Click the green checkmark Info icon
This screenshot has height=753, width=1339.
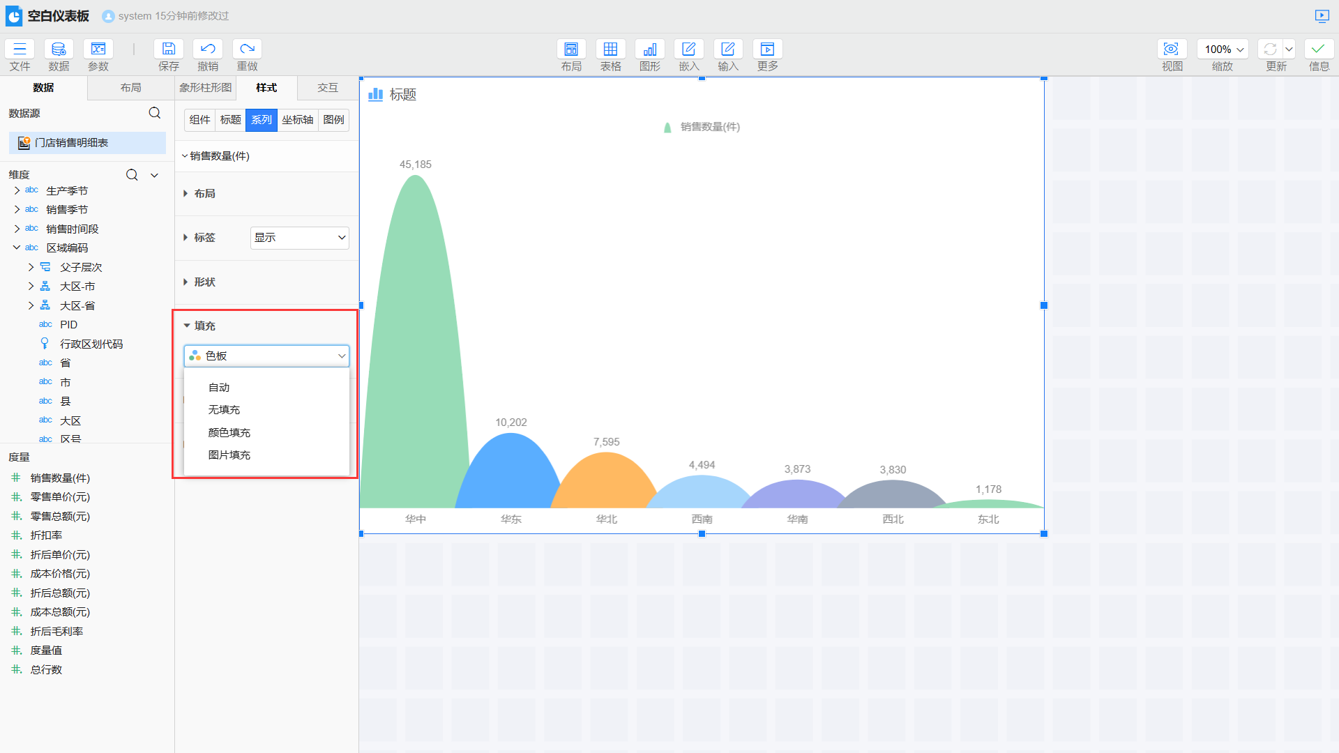(x=1318, y=49)
